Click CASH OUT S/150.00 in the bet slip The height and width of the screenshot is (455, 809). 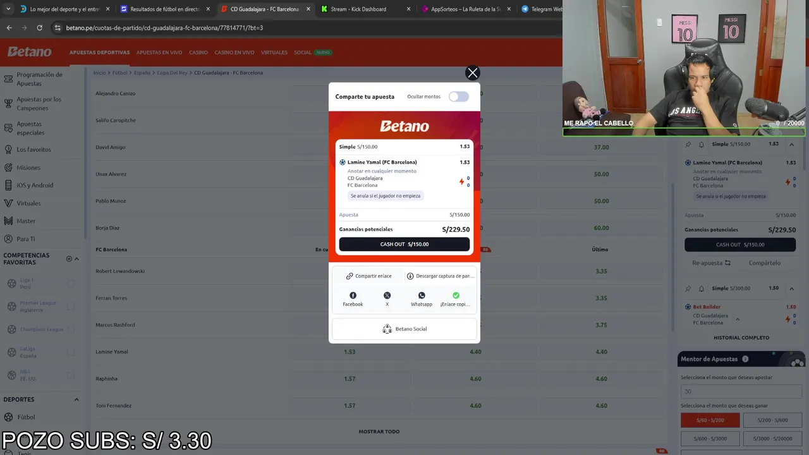point(740,245)
